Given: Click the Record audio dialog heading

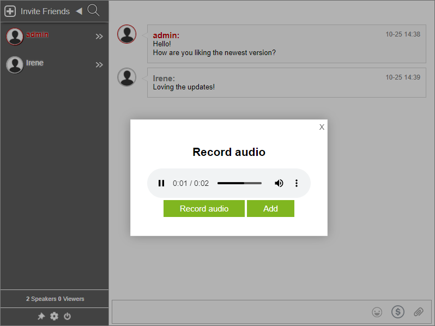Looking at the screenshot, I should pos(229,152).
